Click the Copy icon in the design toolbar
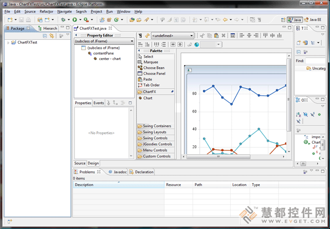The image size is (330, 229). pos(210,35)
